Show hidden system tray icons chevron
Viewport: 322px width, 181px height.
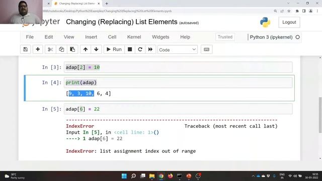point(253,176)
